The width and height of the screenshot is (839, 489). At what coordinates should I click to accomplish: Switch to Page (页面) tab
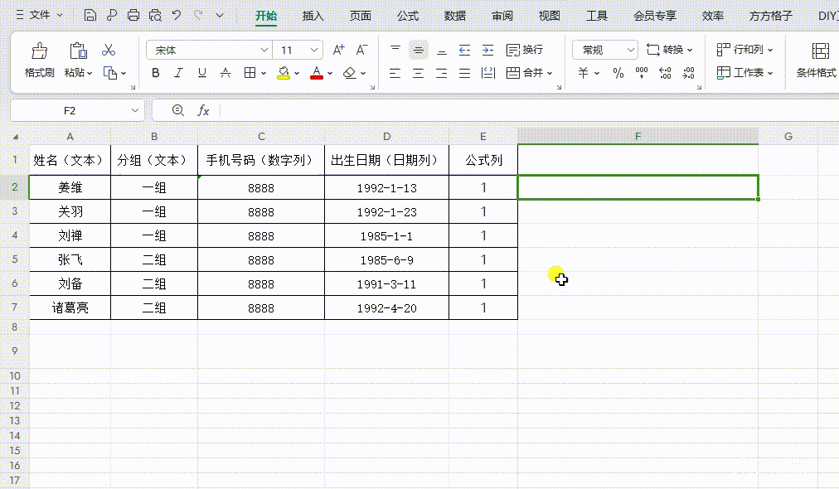360,16
